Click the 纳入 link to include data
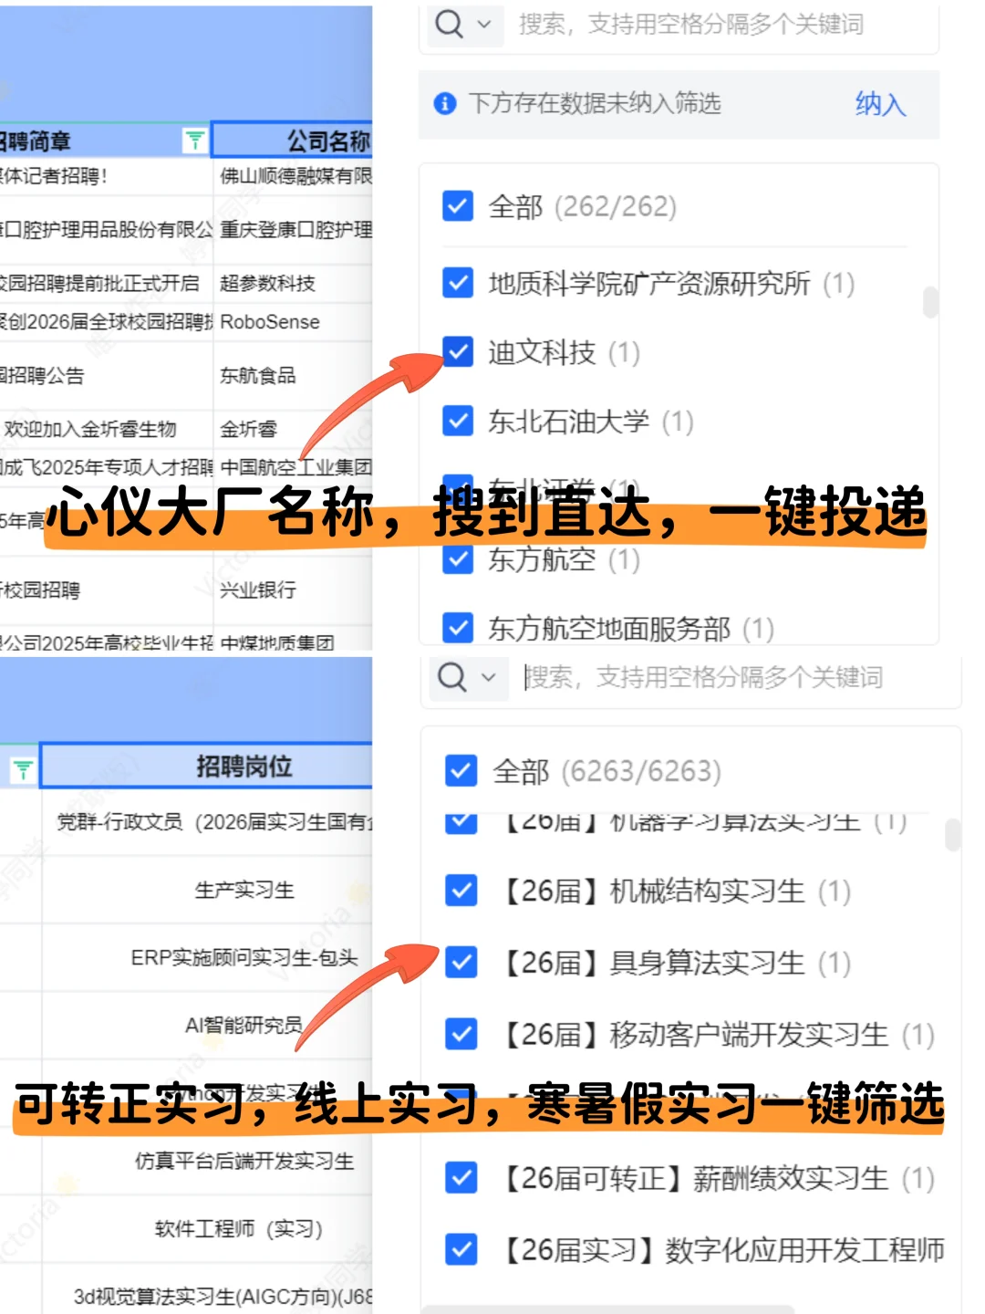The image size is (985, 1314). 878,105
